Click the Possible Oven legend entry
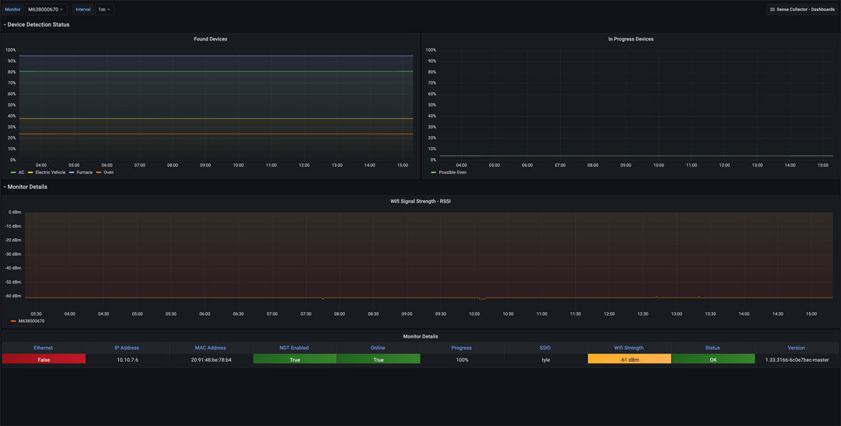 [452, 172]
